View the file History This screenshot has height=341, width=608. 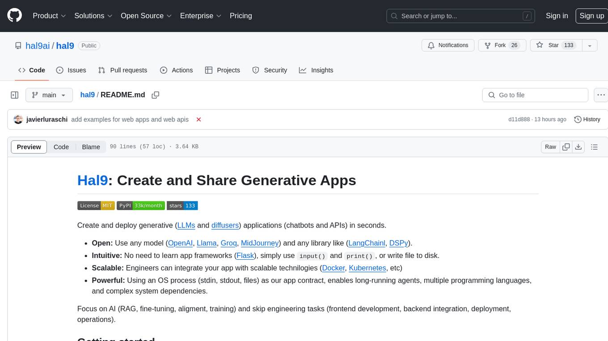point(587,120)
